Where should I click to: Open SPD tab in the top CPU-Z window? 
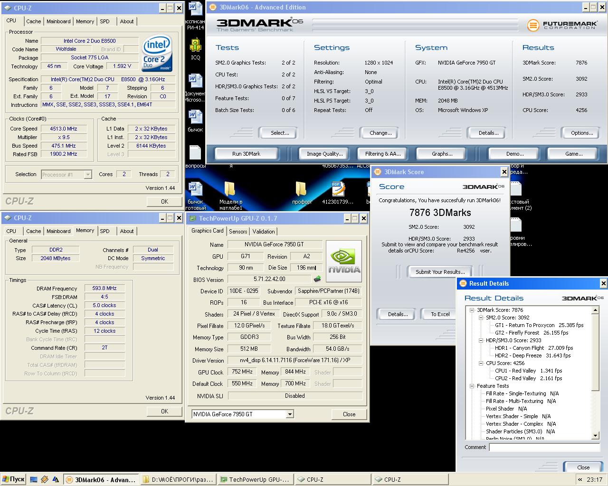click(x=105, y=21)
